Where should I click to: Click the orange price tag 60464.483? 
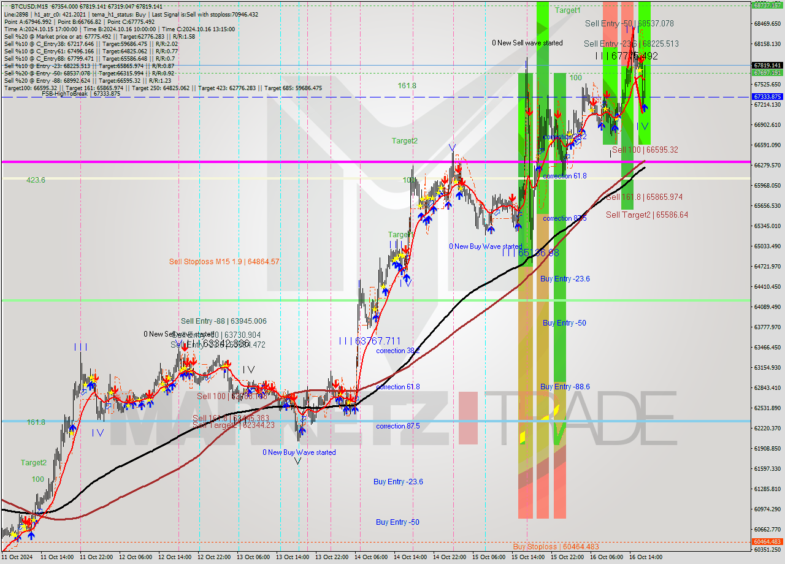[x=767, y=541]
